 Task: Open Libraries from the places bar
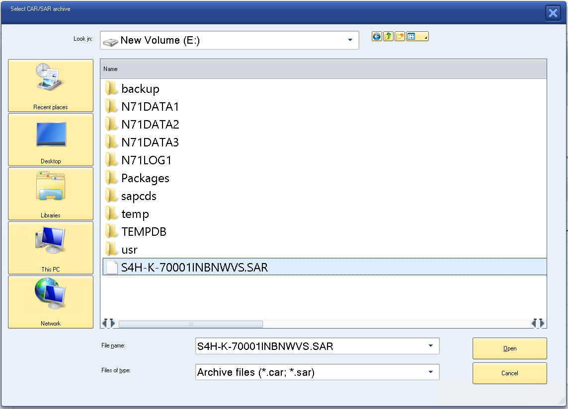(51, 194)
